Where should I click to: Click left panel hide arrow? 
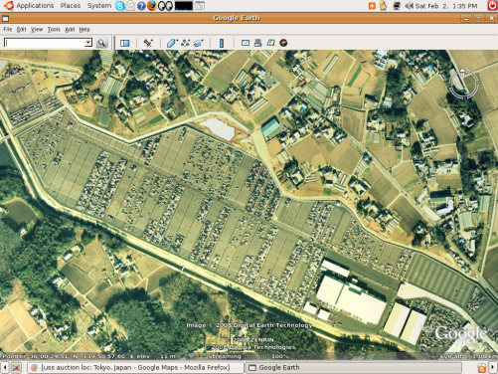tap(5, 367)
